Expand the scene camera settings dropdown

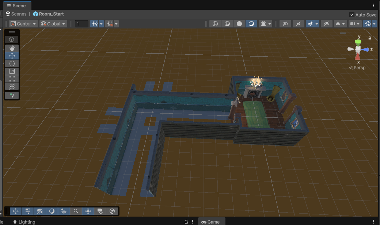358,24
